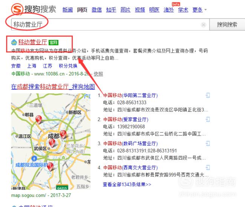Open the 快照 cached page link
The image size is (245, 207).
point(98,74)
